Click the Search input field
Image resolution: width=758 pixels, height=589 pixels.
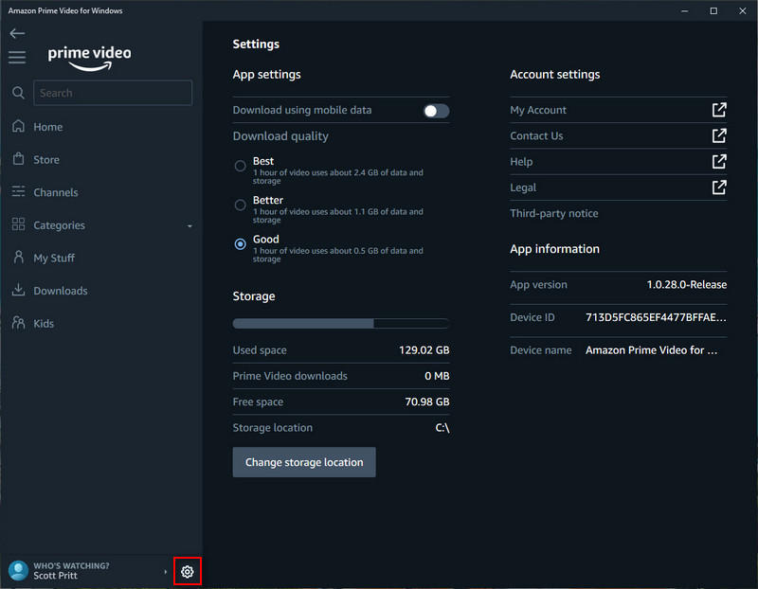click(x=113, y=93)
